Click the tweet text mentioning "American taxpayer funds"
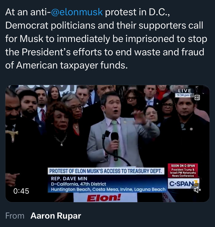The image size is (215, 227). coord(66,66)
